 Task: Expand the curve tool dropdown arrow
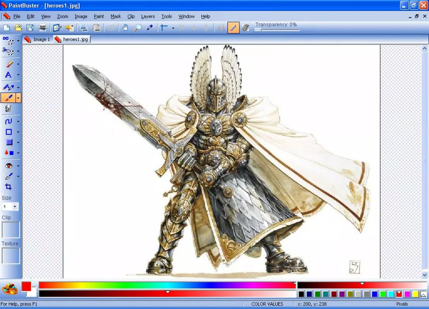(18, 121)
